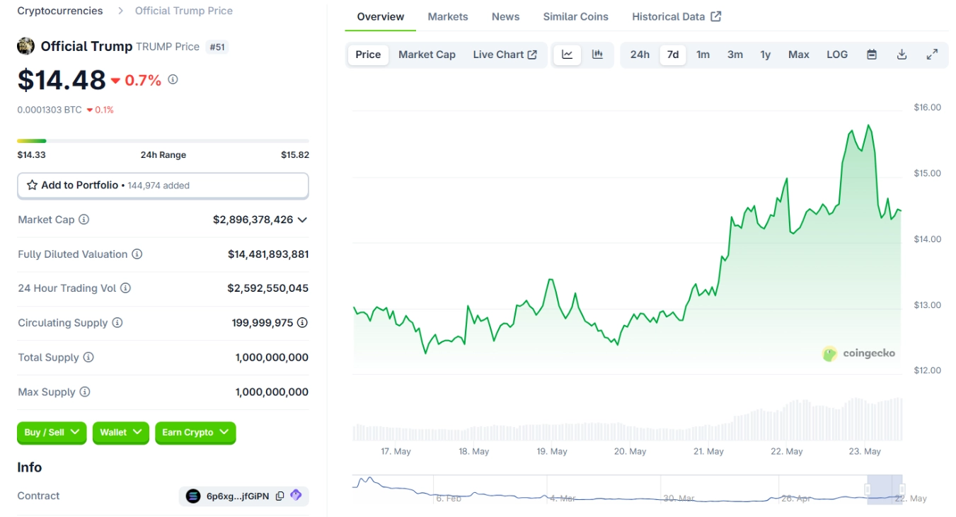Screen dimensions: 956x517
Task: Switch to Markets tab
Action: pos(448,16)
